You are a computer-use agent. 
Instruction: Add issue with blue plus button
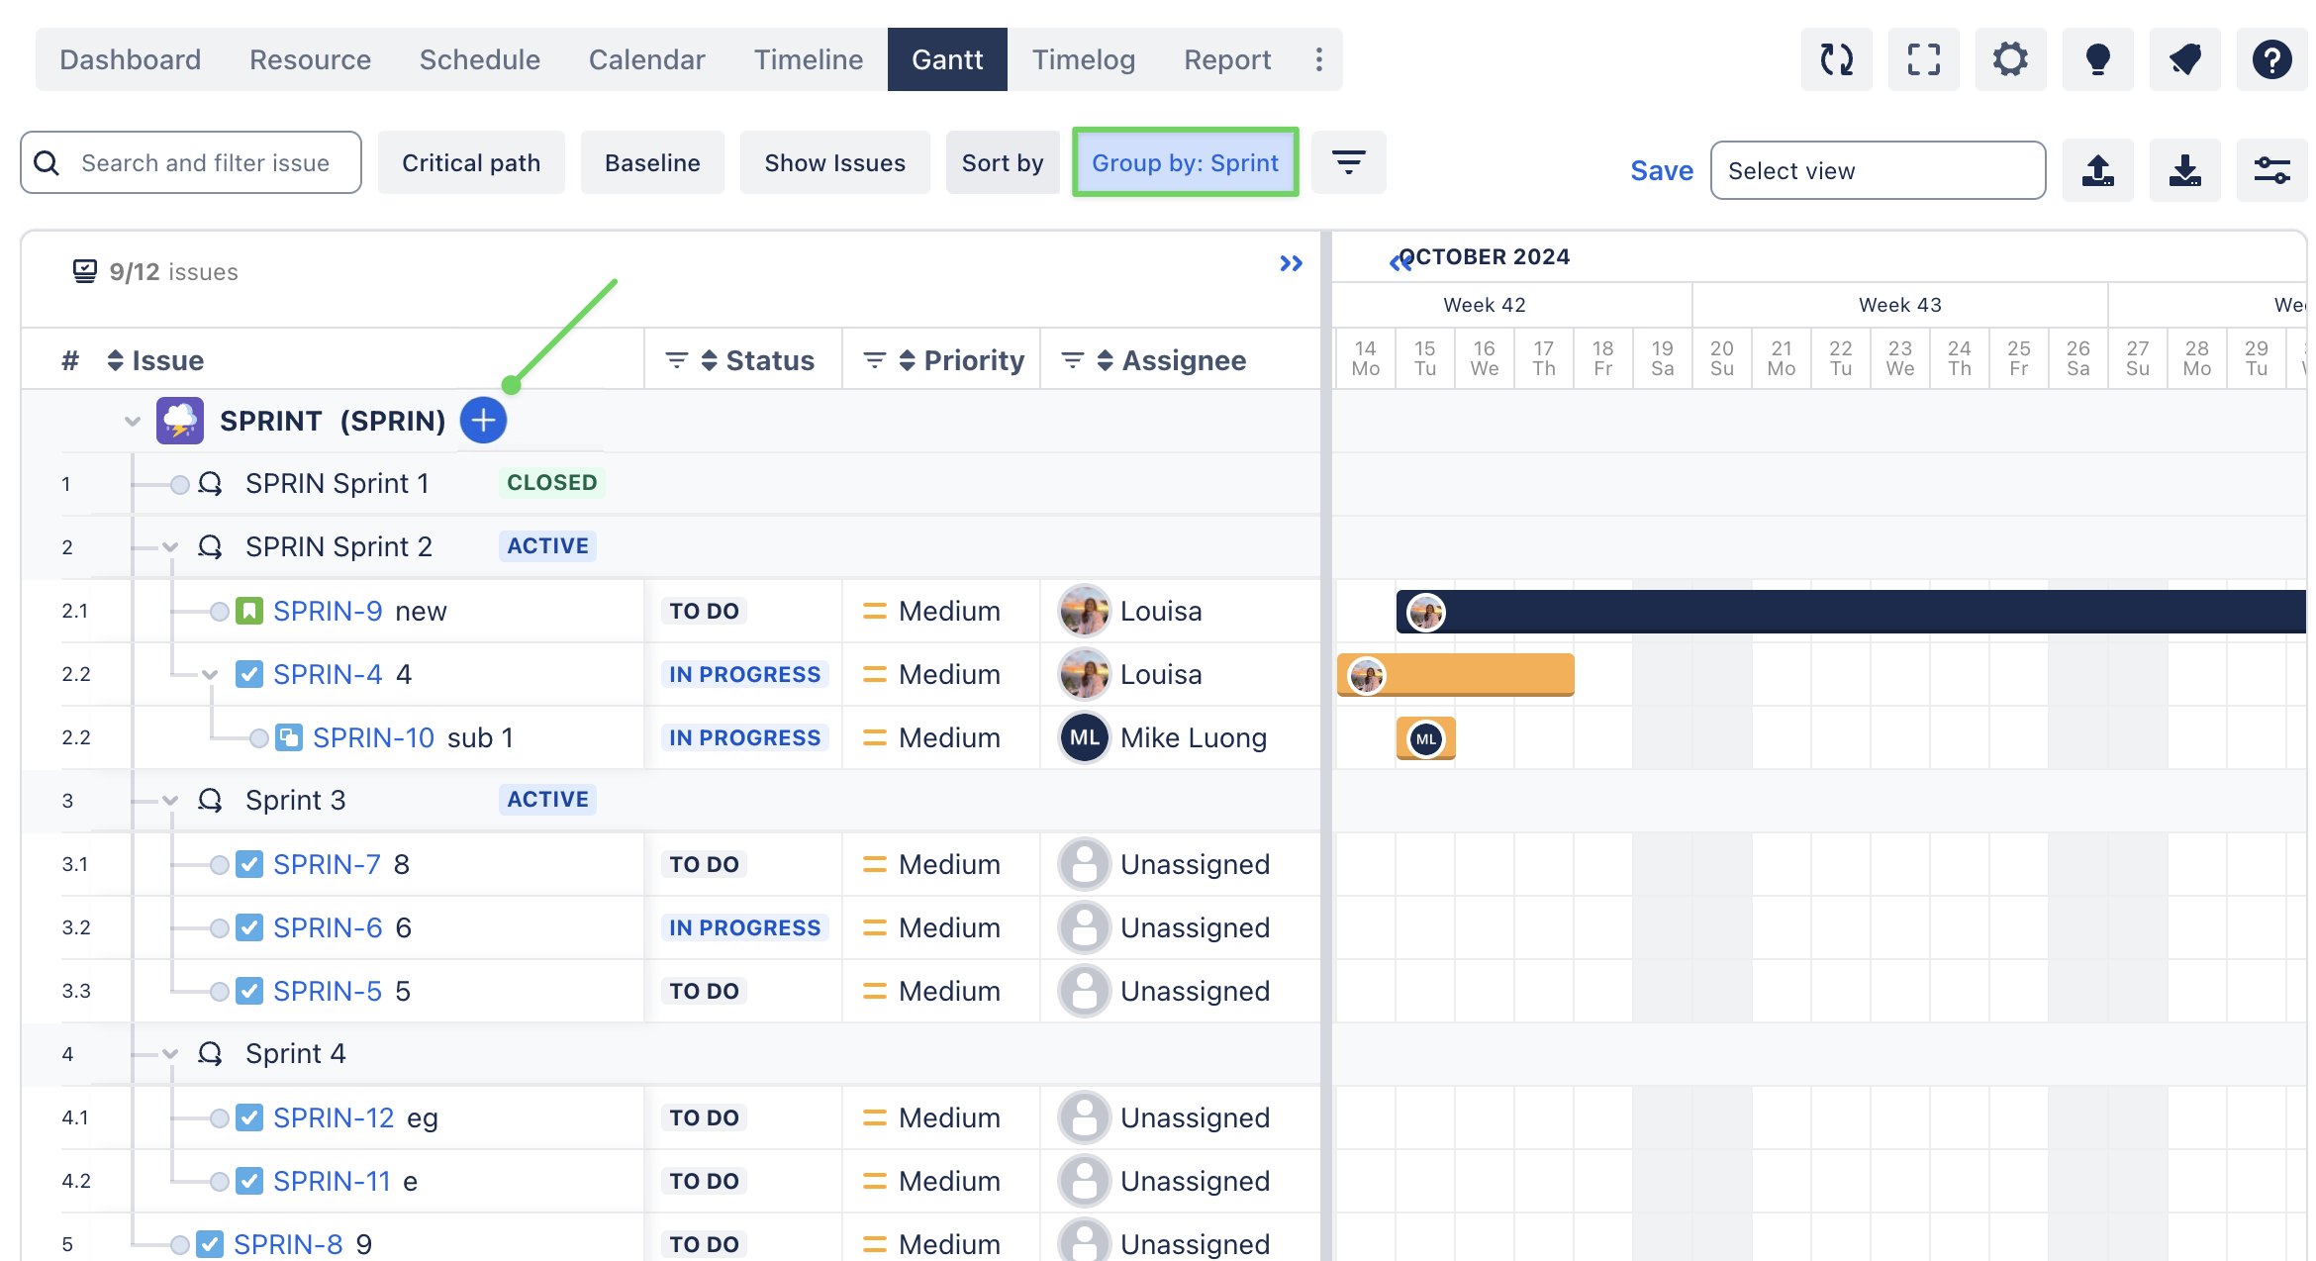(483, 421)
